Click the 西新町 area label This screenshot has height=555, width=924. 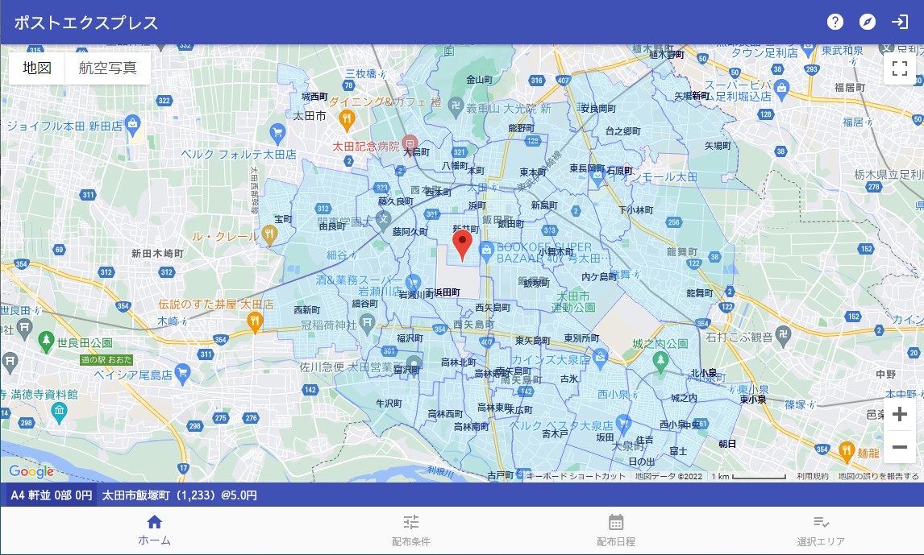click(x=307, y=309)
